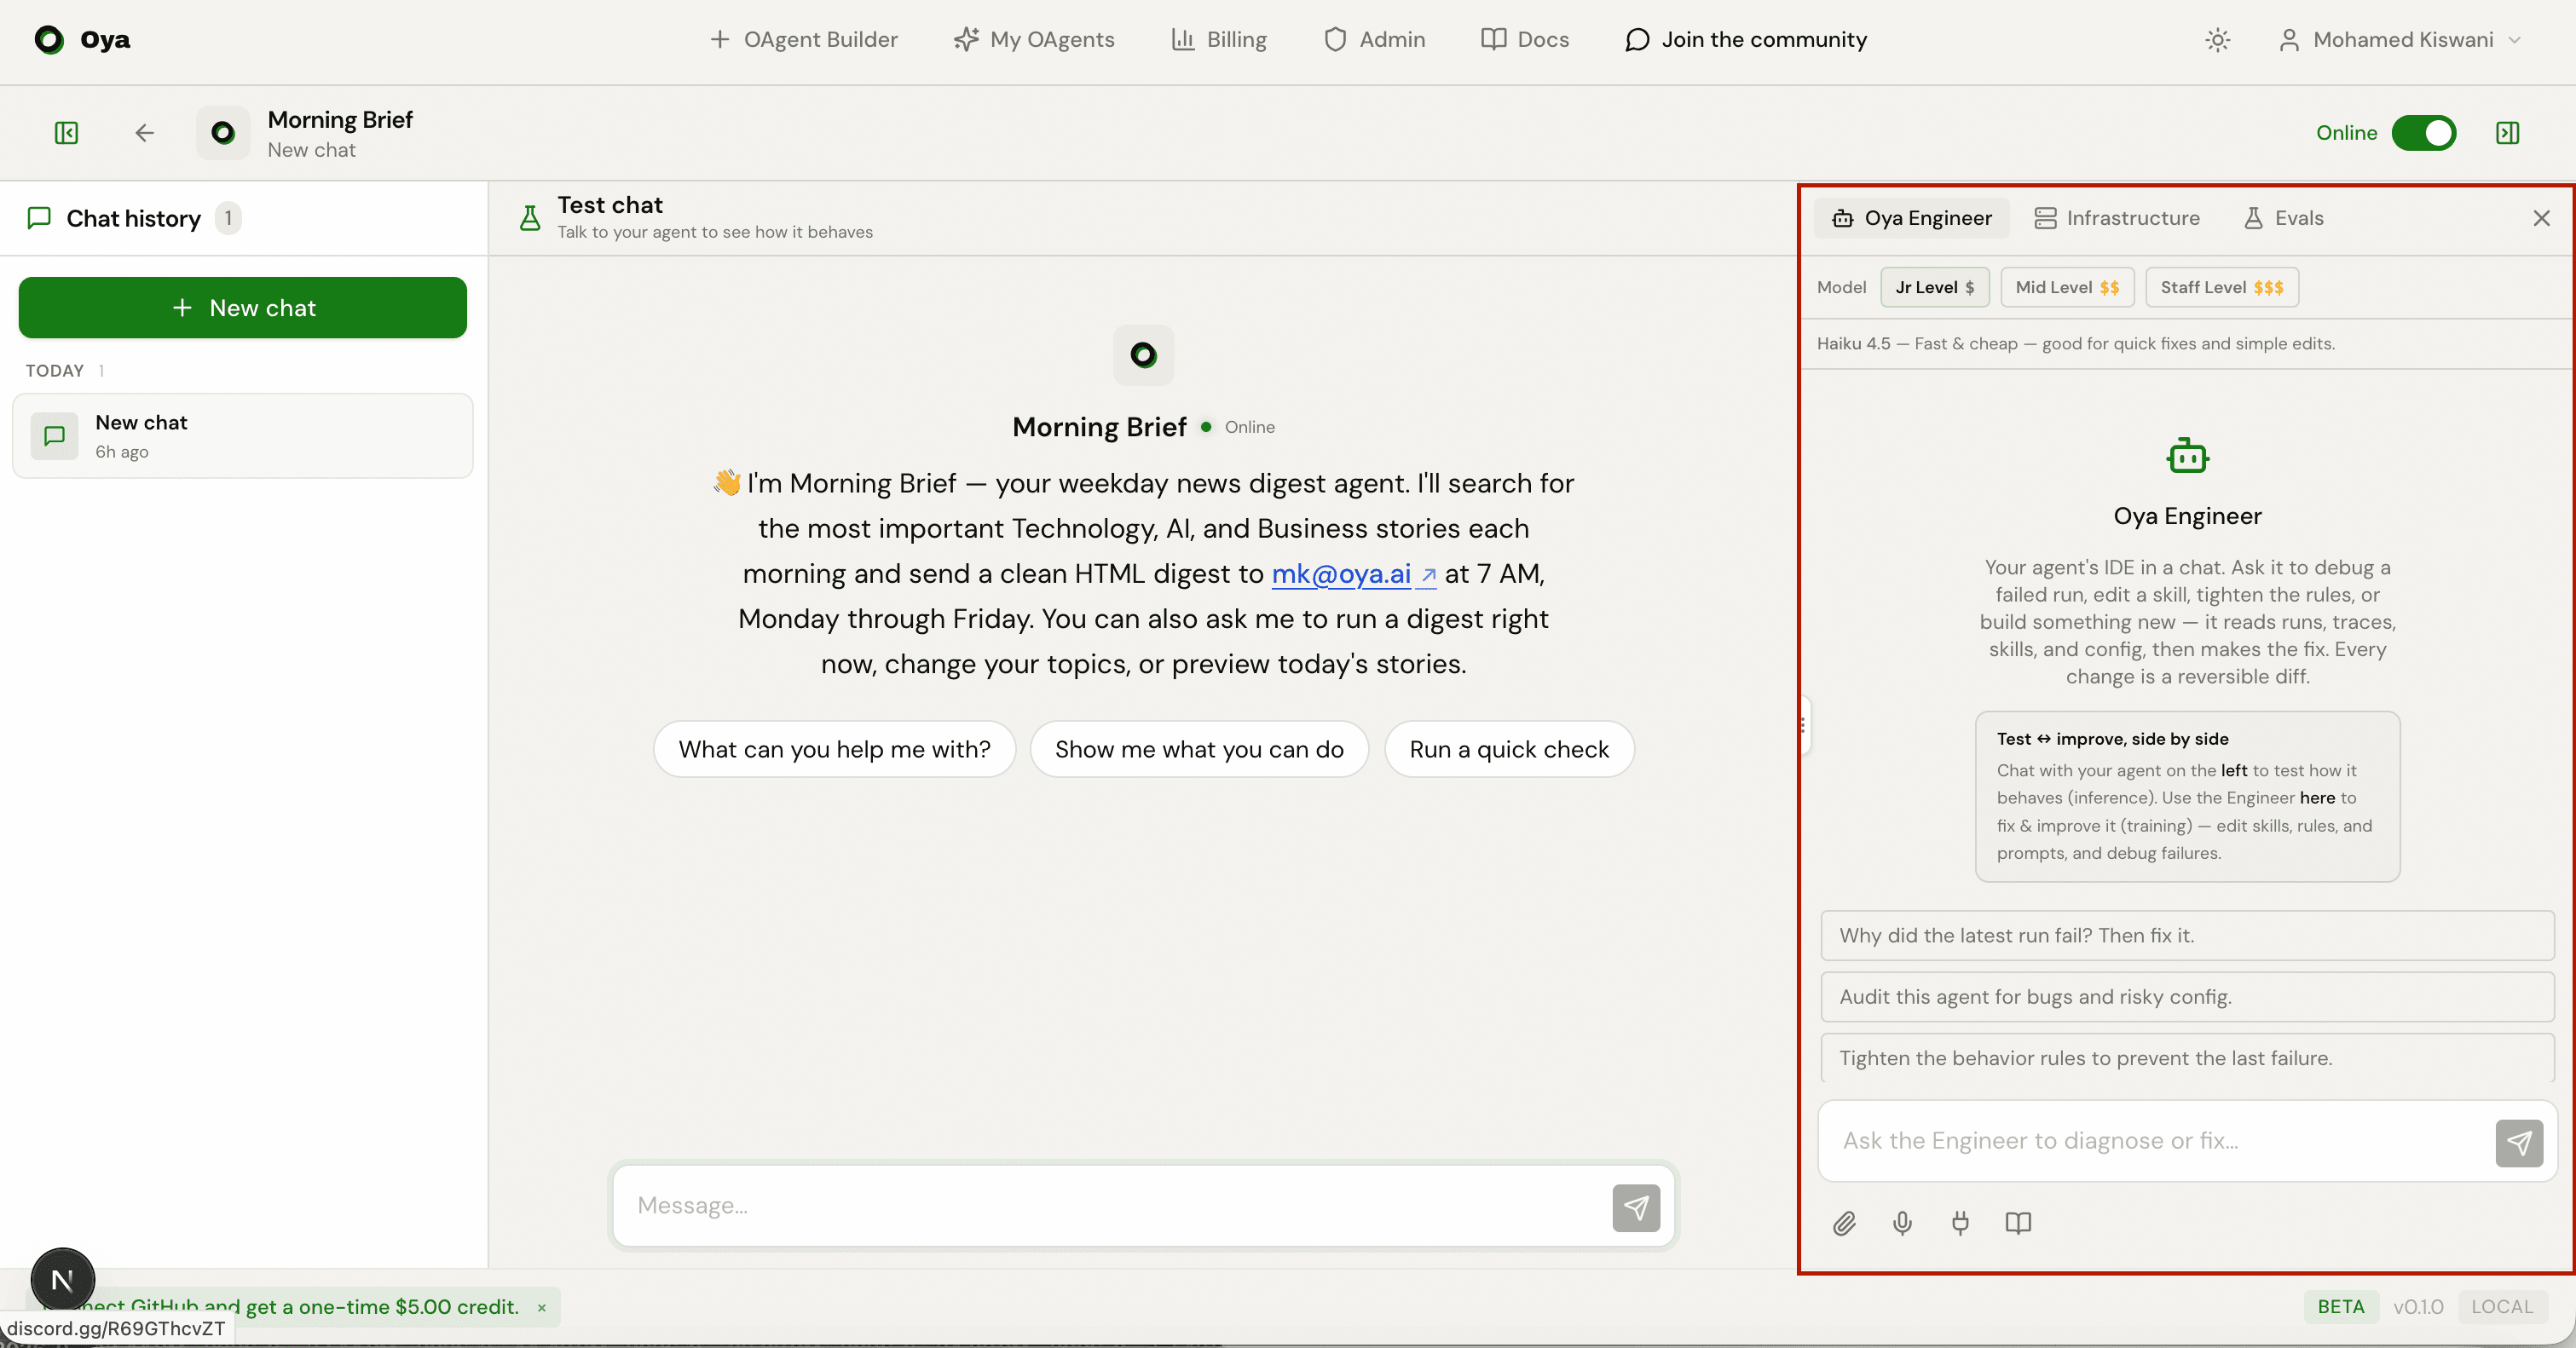Switch to the Oya Engineer tab
2576x1348 pixels.
[x=1912, y=218]
